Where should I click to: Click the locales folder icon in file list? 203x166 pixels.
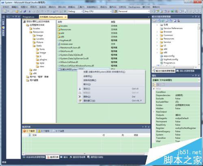click(x=59, y=26)
